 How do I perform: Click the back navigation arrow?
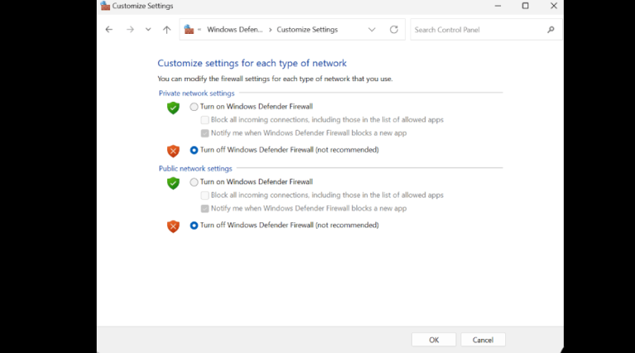click(x=109, y=30)
